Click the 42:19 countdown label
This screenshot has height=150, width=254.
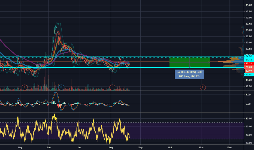249,71
